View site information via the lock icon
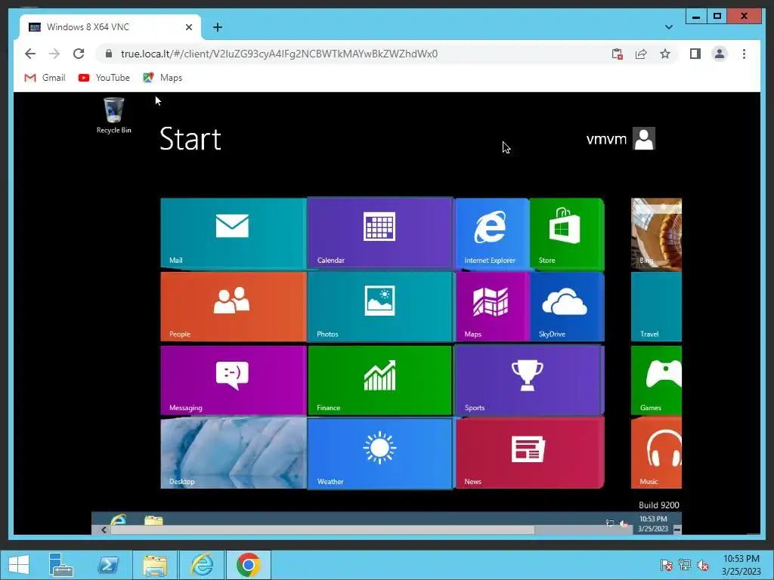Screen dimensions: 774x580 click(109, 54)
